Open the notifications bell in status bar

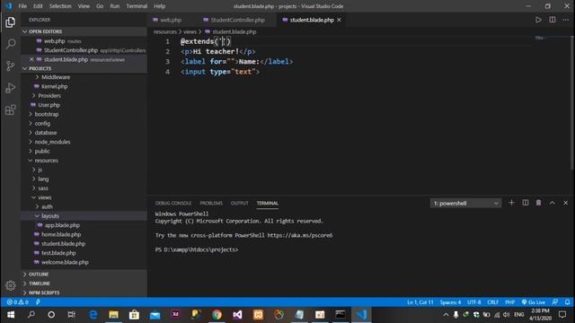(567, 302)
